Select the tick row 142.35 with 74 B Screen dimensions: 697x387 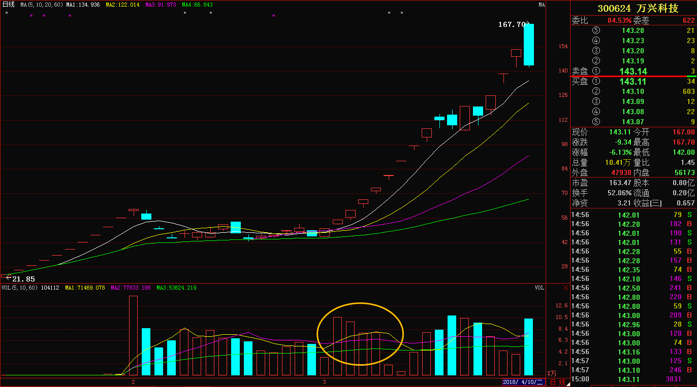[633, 269]
